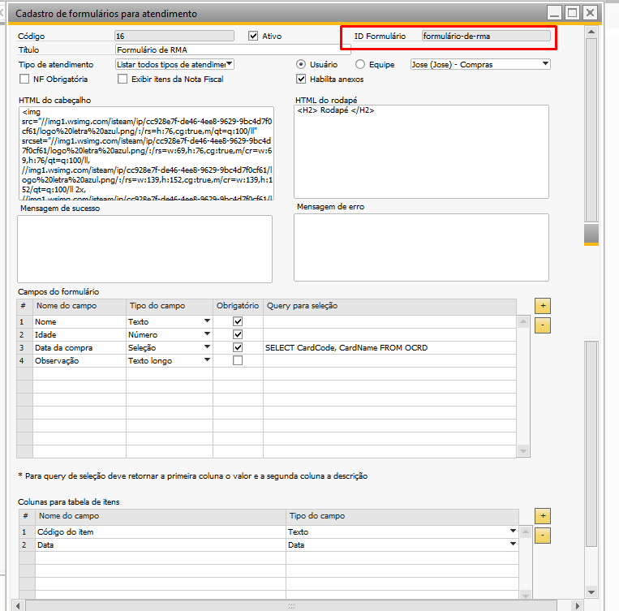The width and height of the screenshot is (619, 611).
Task: Click inside the HTML do cabeçalho text area
Action: tap(146, 153)
